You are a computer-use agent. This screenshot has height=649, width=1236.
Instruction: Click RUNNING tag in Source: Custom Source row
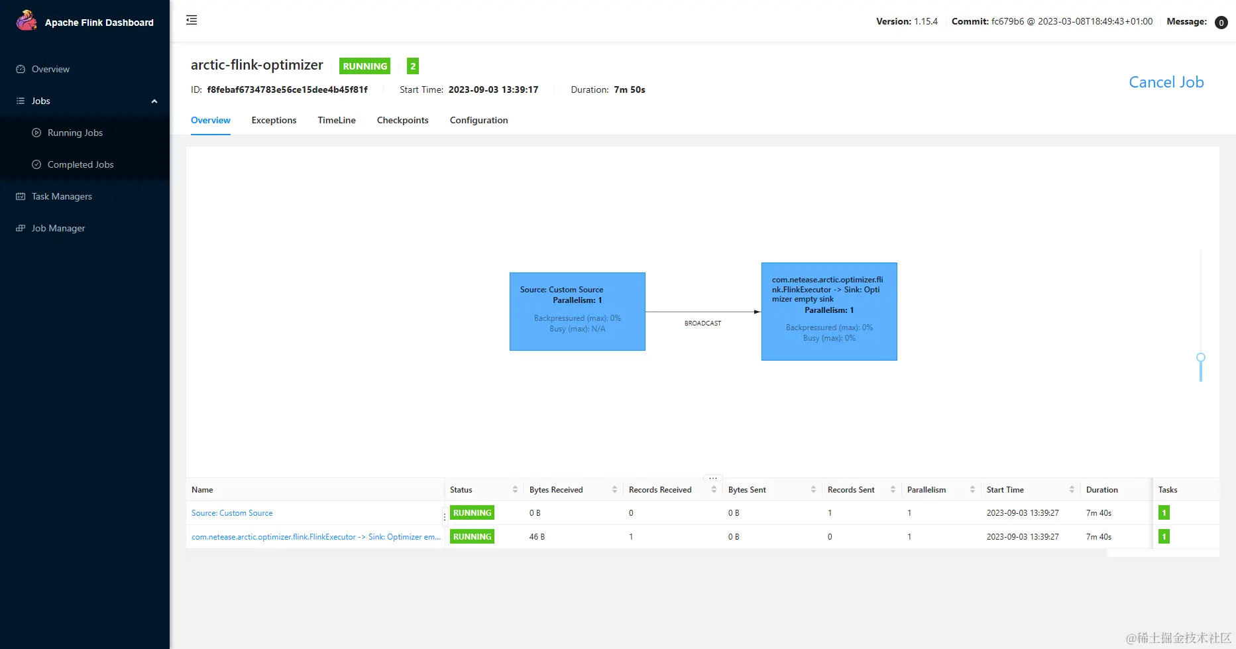click(473, 513)
